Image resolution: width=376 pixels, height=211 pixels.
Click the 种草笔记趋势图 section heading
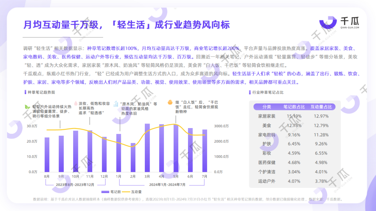coord(41,92)
